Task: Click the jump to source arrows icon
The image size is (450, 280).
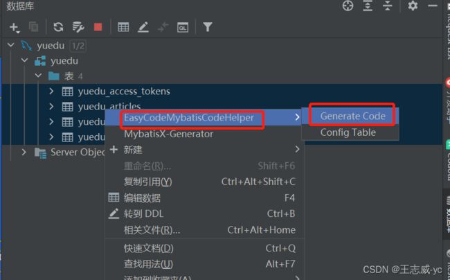Action: (163, 27)
